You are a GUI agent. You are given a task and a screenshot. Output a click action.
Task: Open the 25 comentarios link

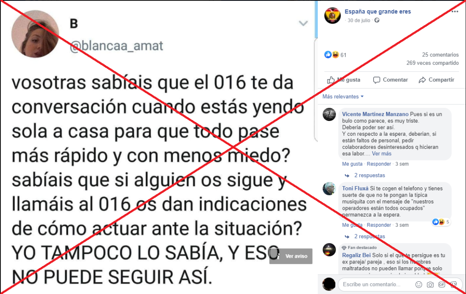pyautogui.click(x=440, y=55)
